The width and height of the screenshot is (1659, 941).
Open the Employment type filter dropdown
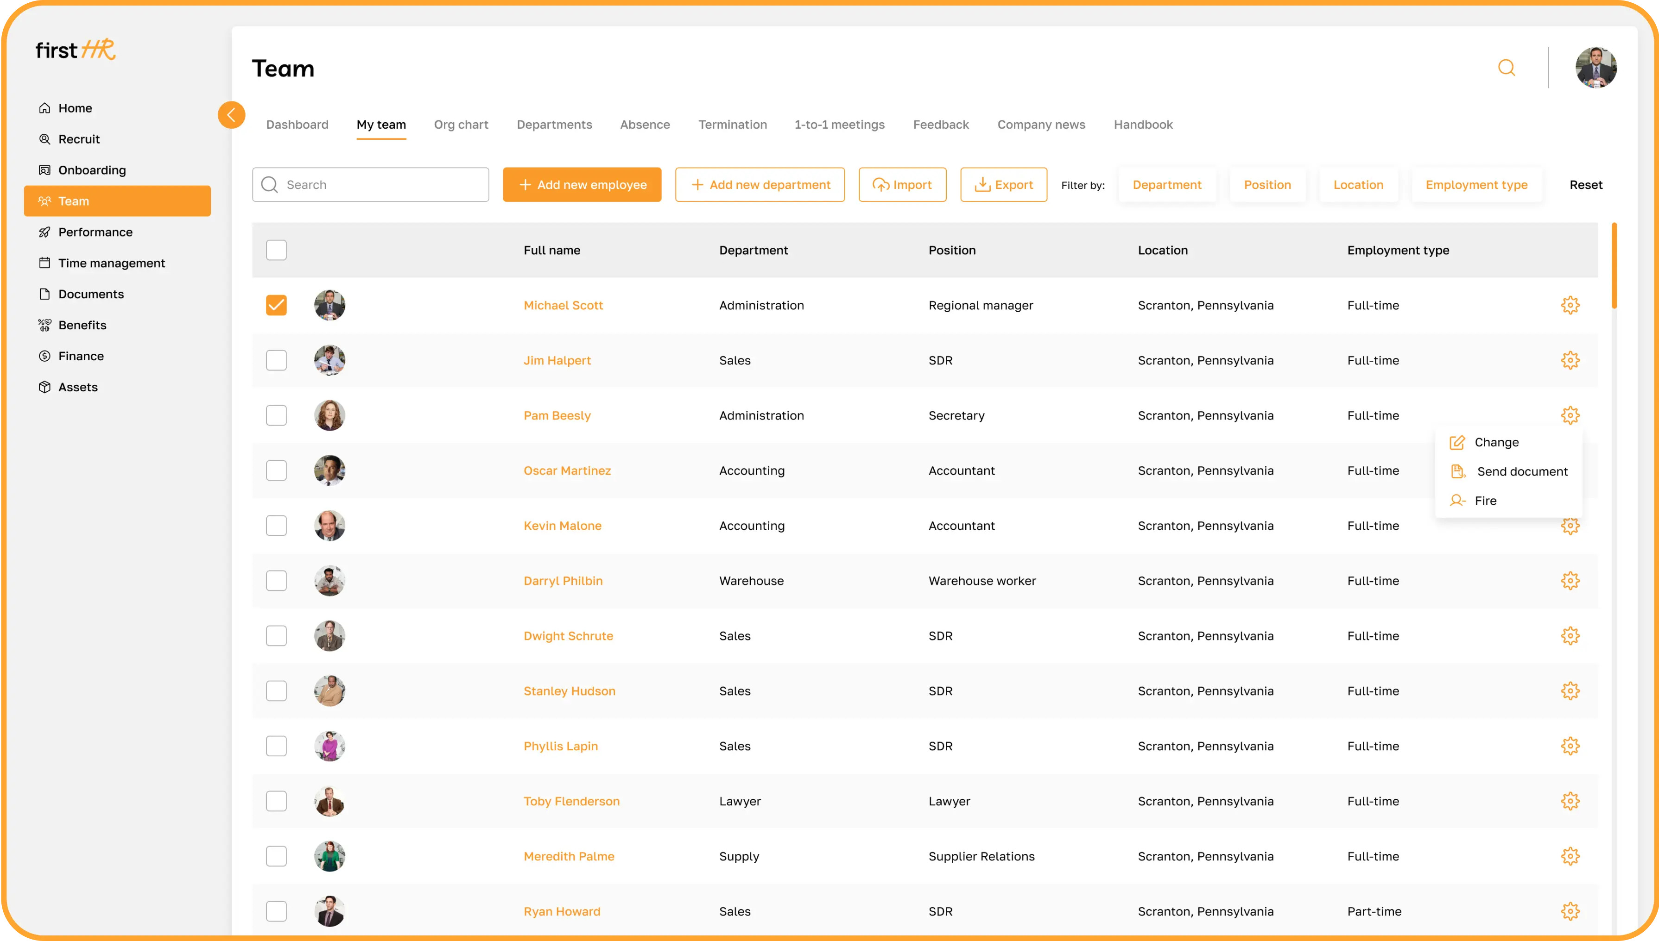point(1477,185)
